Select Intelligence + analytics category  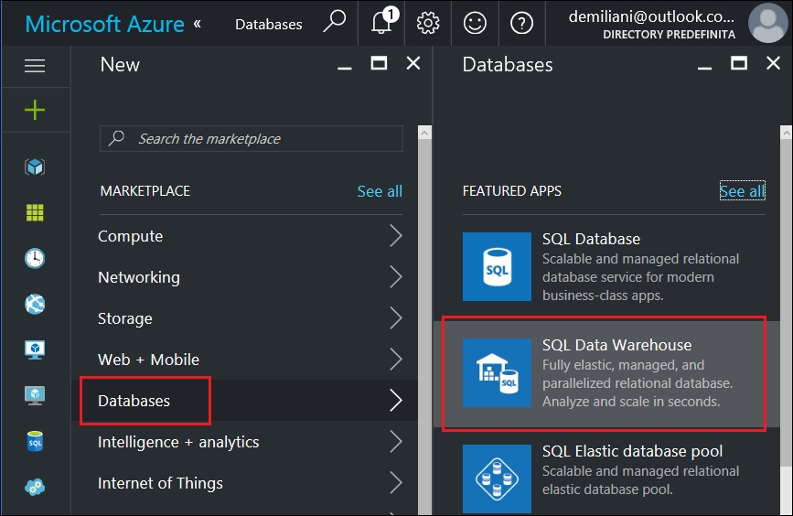(178, 442)
